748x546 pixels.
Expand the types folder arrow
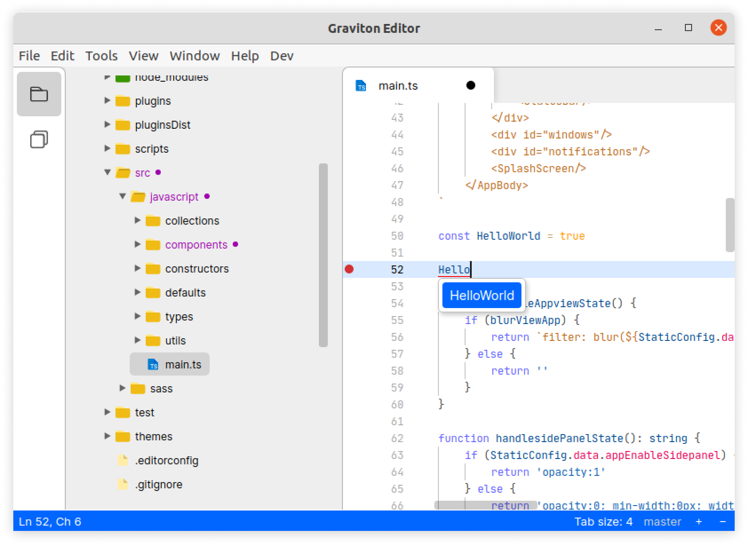coord(137,317)
